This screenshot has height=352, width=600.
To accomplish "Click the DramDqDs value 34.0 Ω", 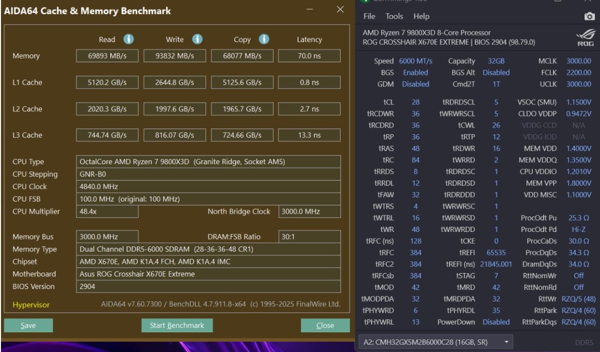I will [578, 264].
